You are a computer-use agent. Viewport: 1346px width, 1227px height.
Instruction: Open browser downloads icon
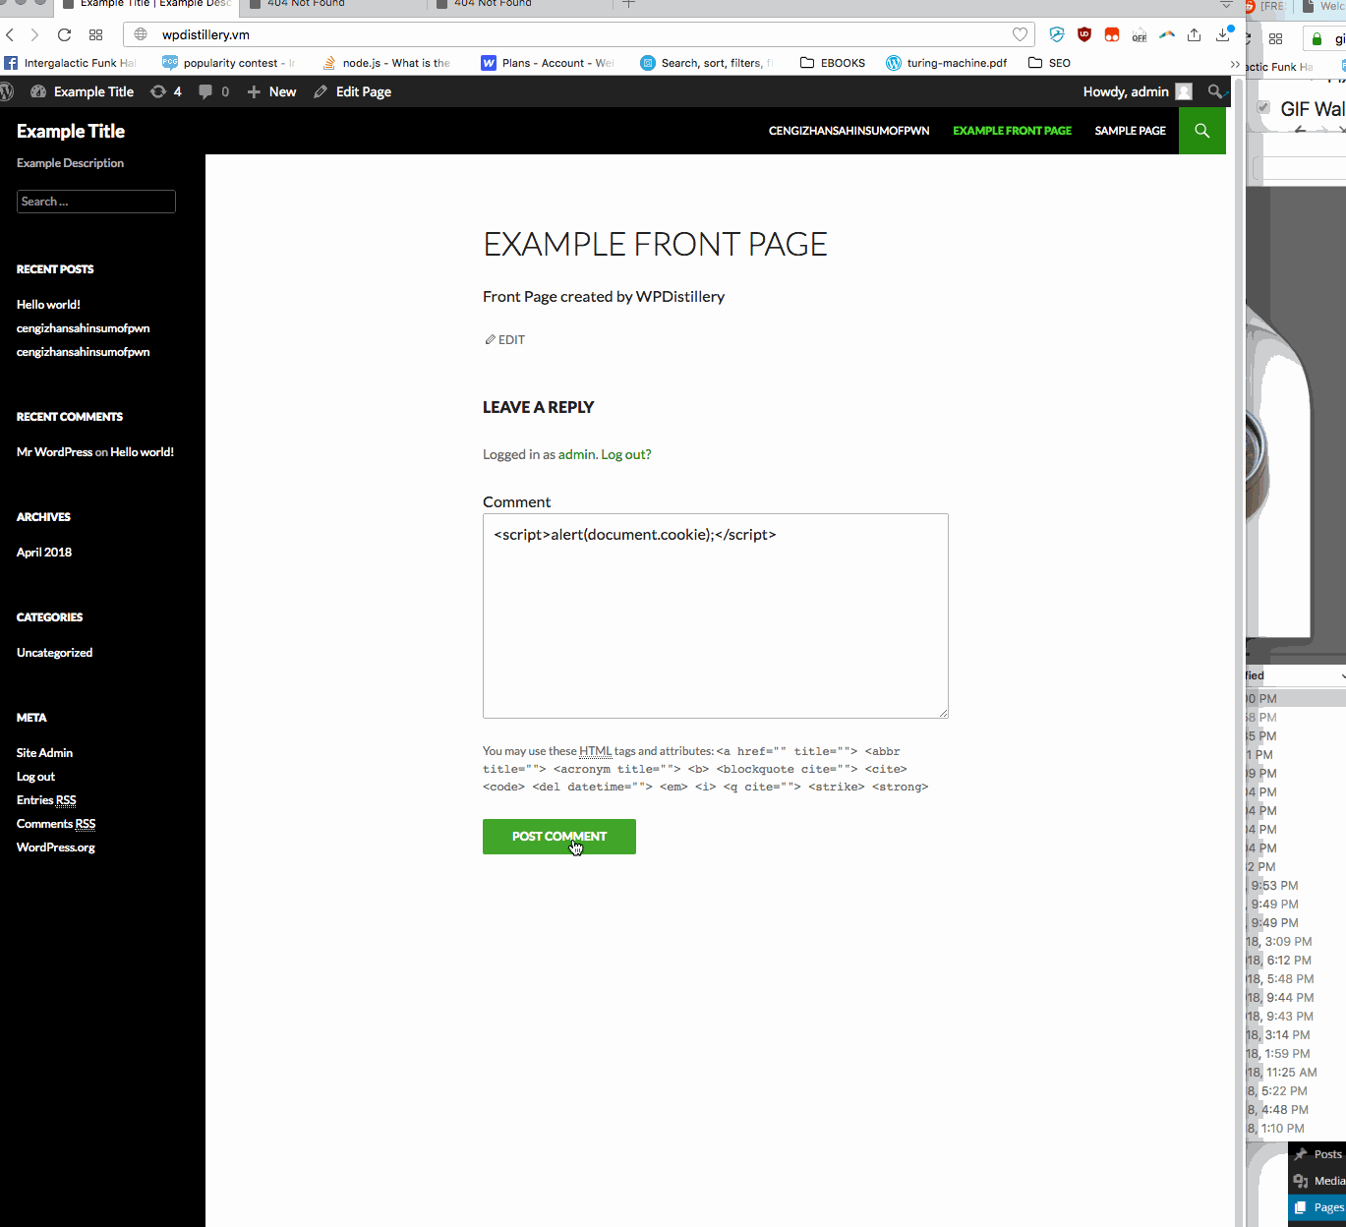(x=1223, y=34)
